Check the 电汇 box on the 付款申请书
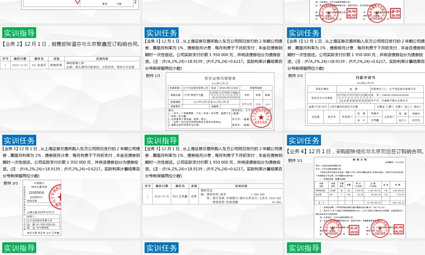The width and height of the screenshot is (425, 255). pyautogui.click(x=411, y=106)
